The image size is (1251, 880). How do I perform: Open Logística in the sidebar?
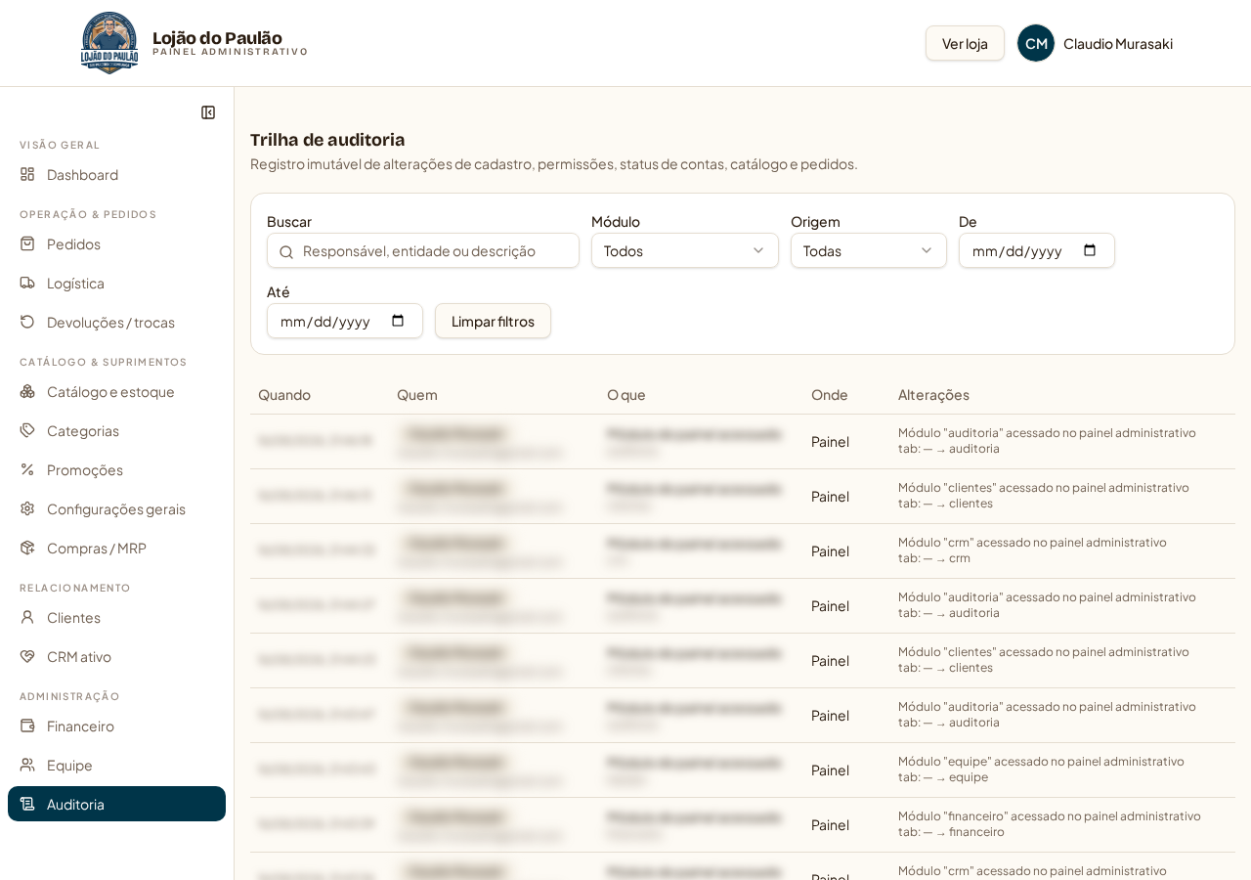(116, 283)
